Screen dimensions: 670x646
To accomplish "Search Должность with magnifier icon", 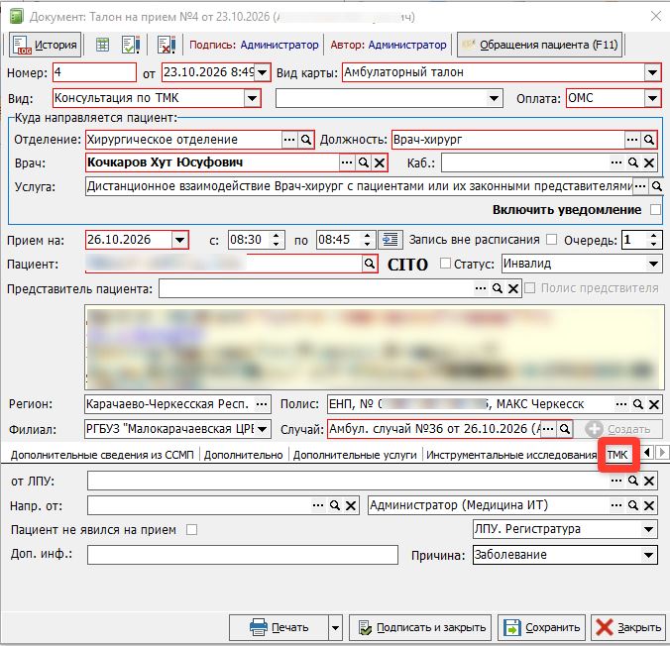I will pos(648,140).
